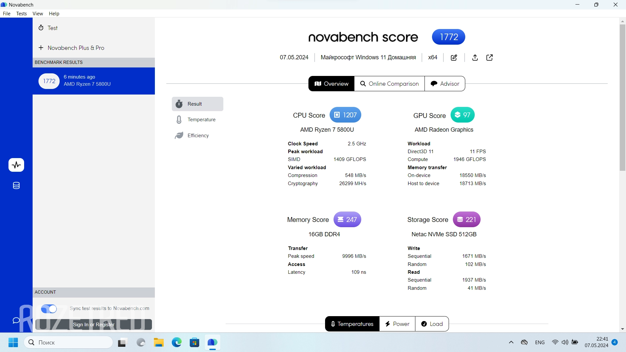Switch to the Online Comparison tab
The width and height of the screenshot is (626, 352).
click(389, 84)
